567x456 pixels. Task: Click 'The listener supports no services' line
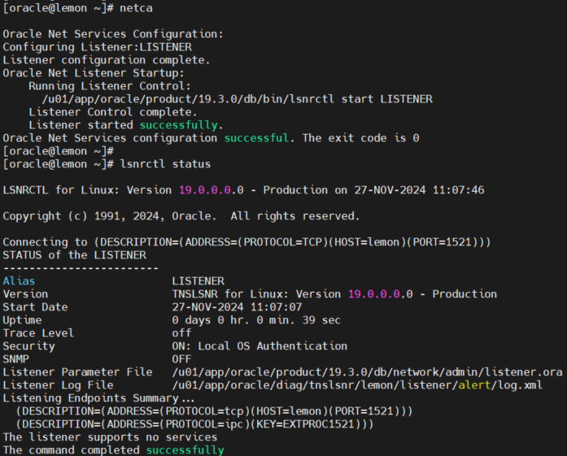pos(110,437)
